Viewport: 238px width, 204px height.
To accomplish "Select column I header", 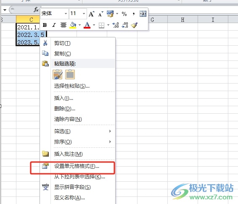I will tap(213, 20).
